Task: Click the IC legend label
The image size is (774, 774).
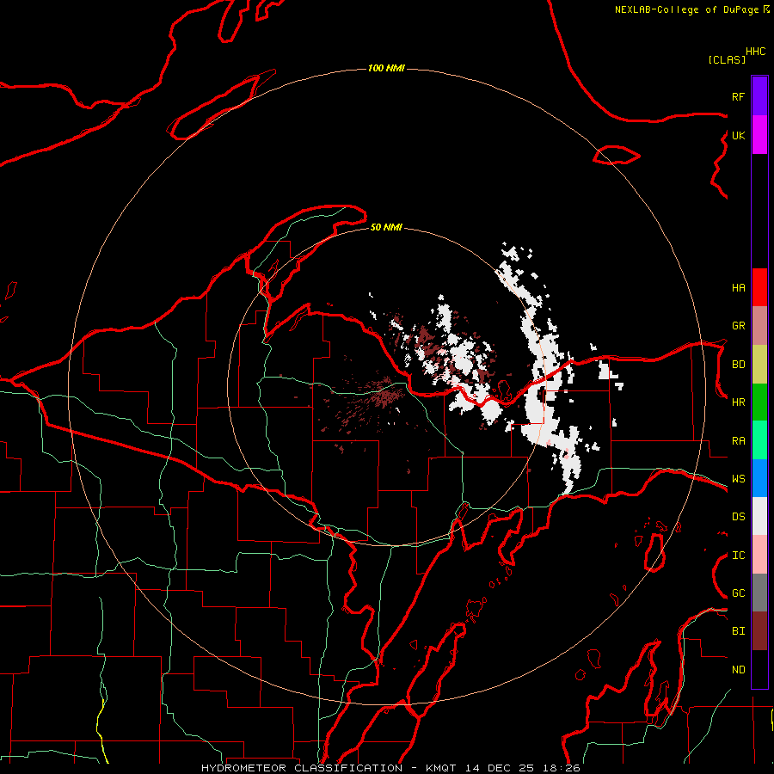Action: 738,556
